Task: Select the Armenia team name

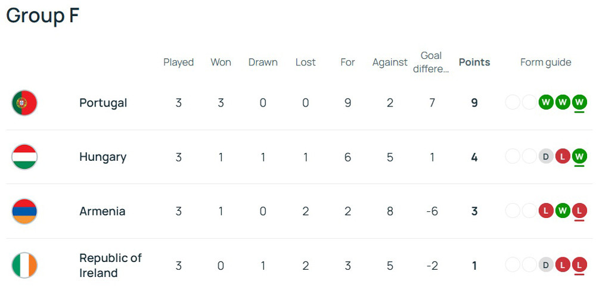Action: point(102,211)
